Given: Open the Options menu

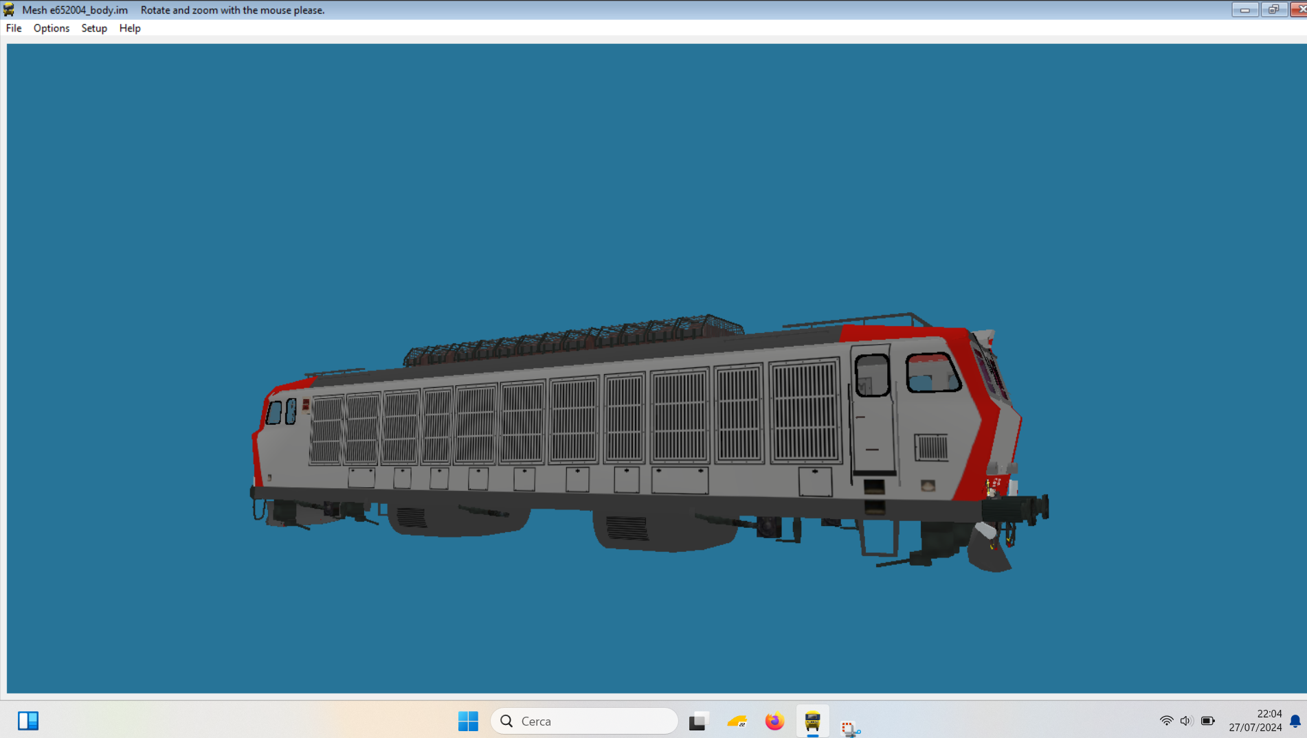Looking at the screenshot, I should tap(52, 28).
